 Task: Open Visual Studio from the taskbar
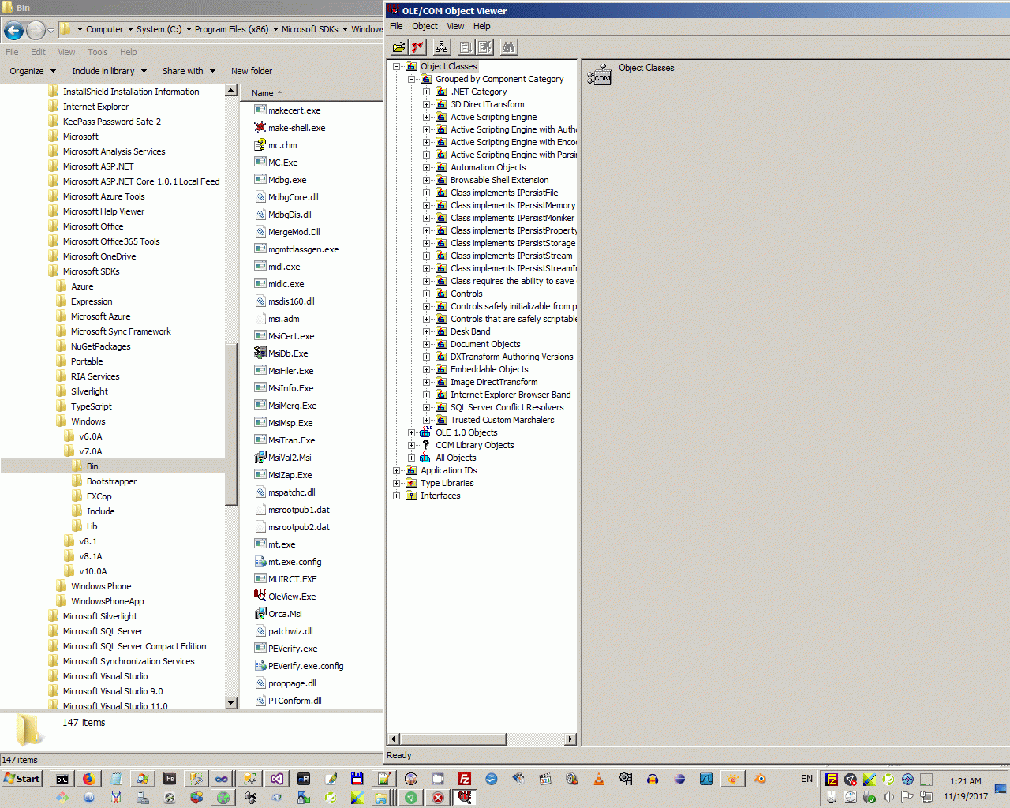[x=276, y=779]
